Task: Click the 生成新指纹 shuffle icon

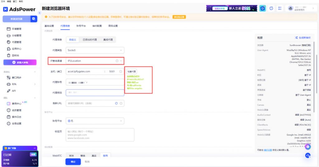Action: tap(296, 38)
